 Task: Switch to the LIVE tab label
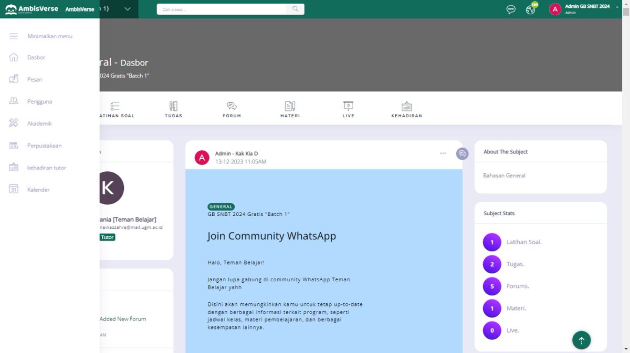tap(348, 116)
